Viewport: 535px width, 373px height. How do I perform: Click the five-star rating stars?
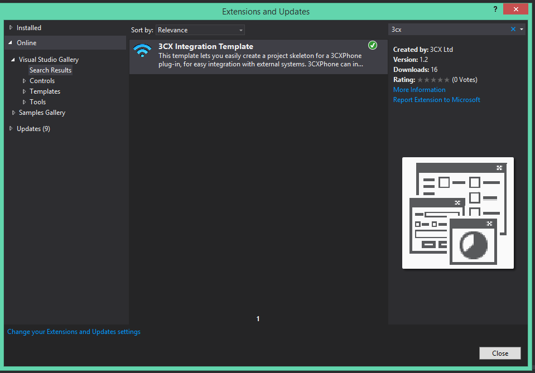[x=433, y=80]
